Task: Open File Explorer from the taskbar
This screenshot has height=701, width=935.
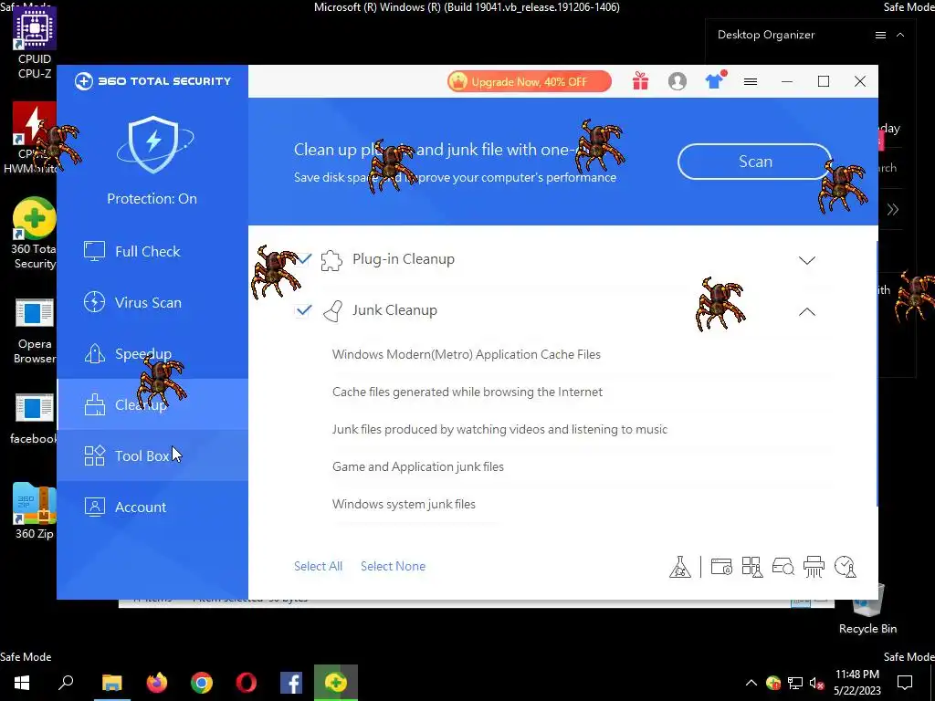Action: 112,683
